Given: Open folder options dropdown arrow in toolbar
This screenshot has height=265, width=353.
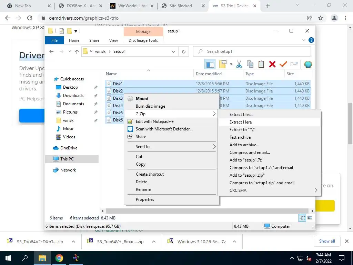Looking at the screenshot, I should (x=231, y=65).
